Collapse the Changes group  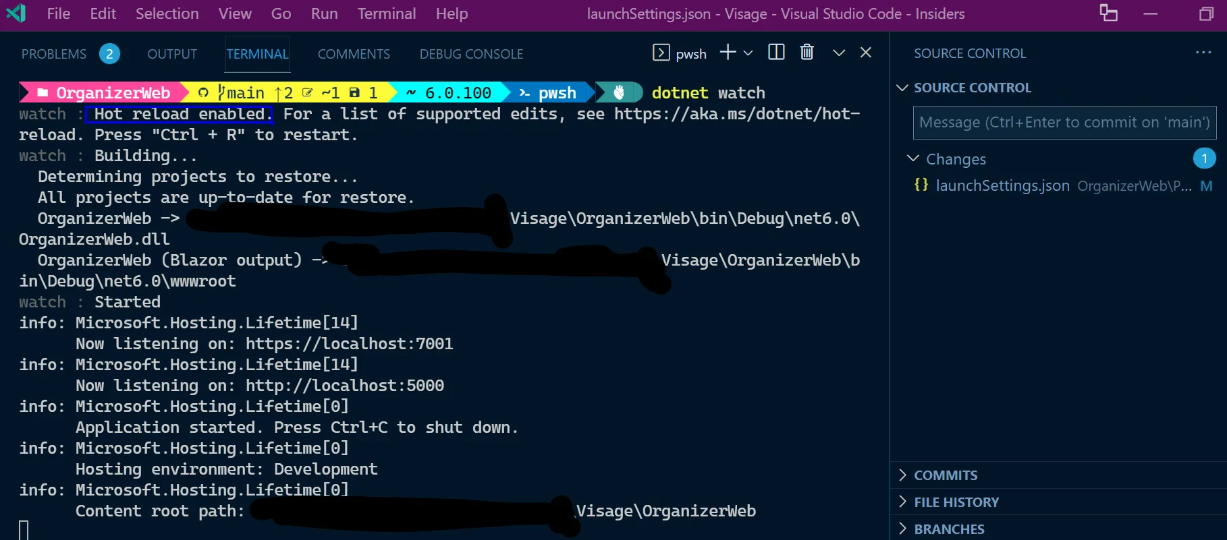(x=913, y=158)
